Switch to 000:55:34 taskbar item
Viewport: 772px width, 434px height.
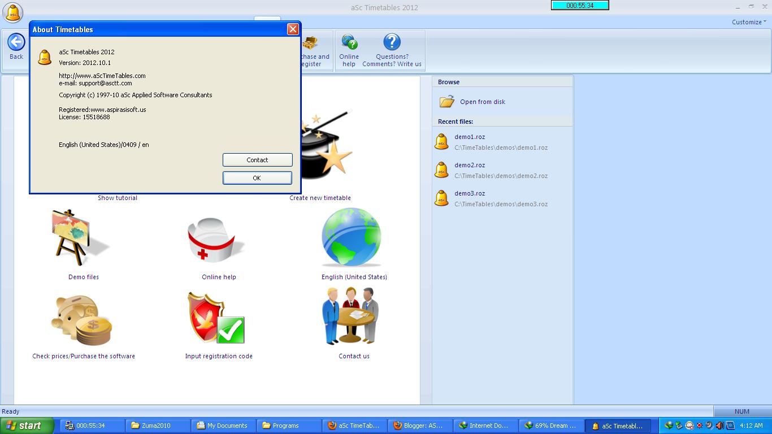[x=93, y=426]
